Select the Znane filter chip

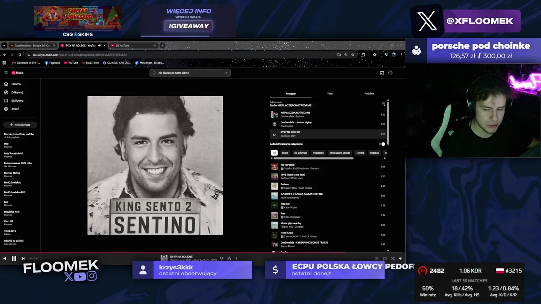[x=285, y=153]
